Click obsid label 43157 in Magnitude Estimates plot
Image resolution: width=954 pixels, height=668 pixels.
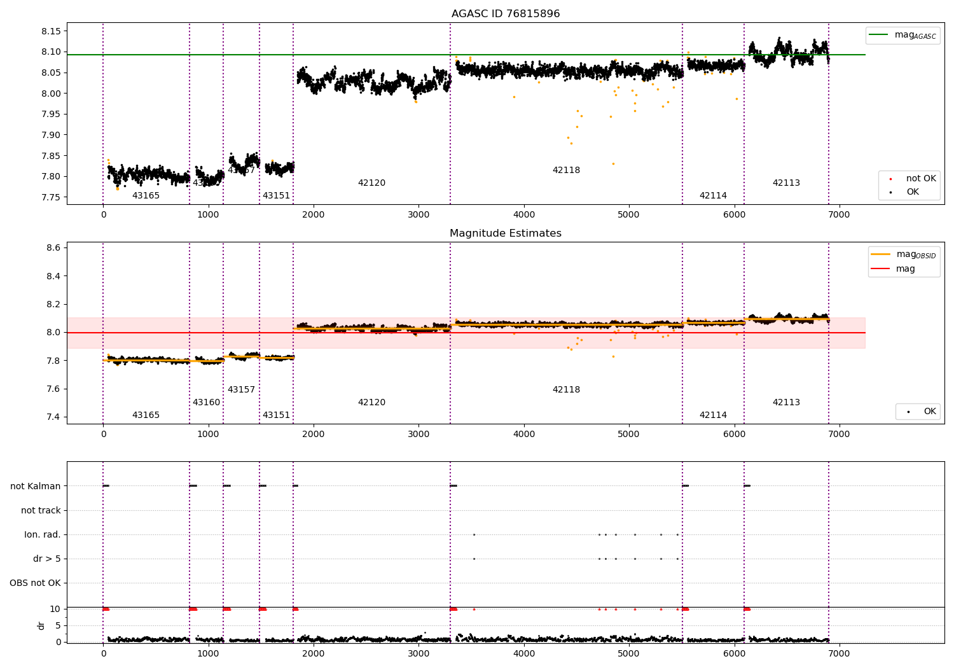(241, 390)
